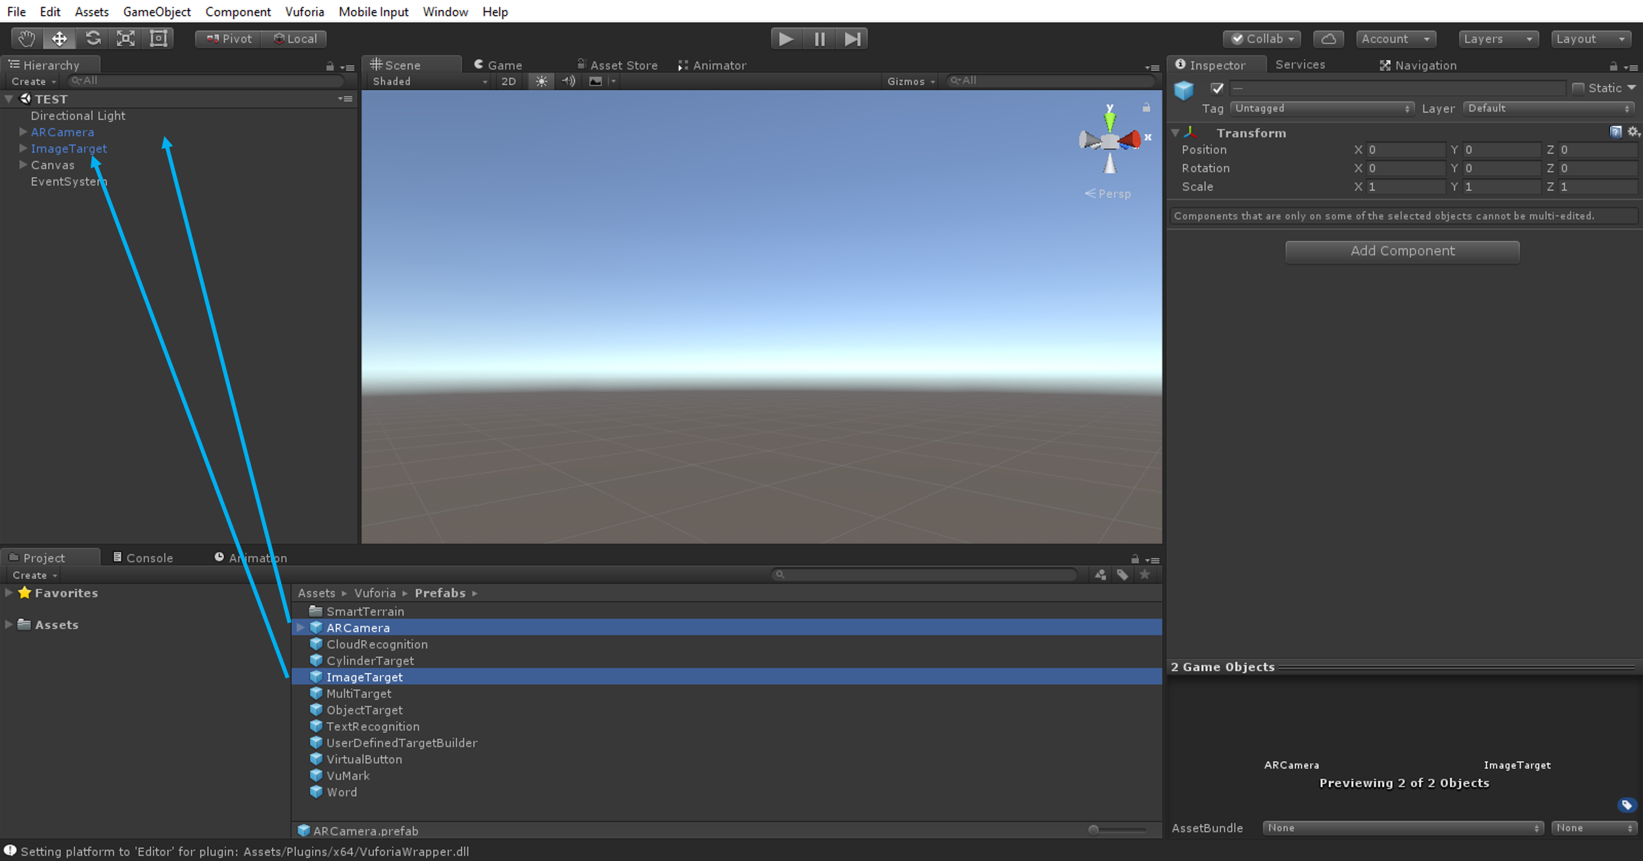Viewport: 1643px width, 861px height.
Task: Open the GameObject menu
Action: tap(157, 12)
